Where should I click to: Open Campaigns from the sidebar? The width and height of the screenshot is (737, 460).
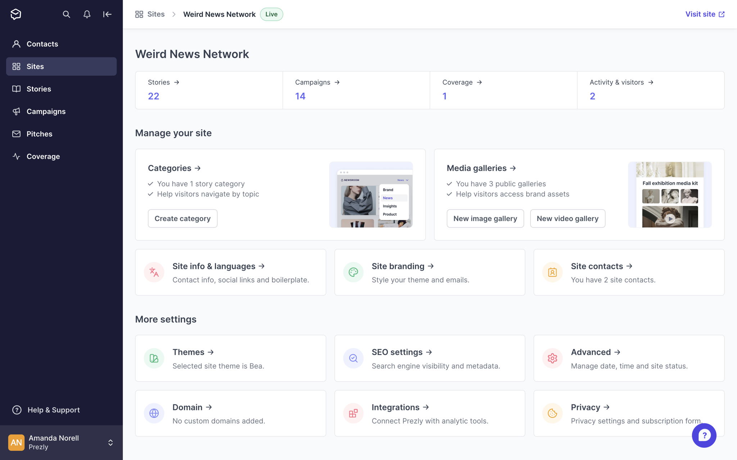(x=61, y=111)
